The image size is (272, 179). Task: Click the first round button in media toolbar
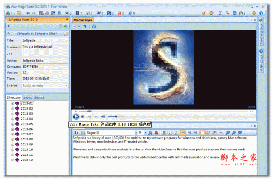pos(74,26)
